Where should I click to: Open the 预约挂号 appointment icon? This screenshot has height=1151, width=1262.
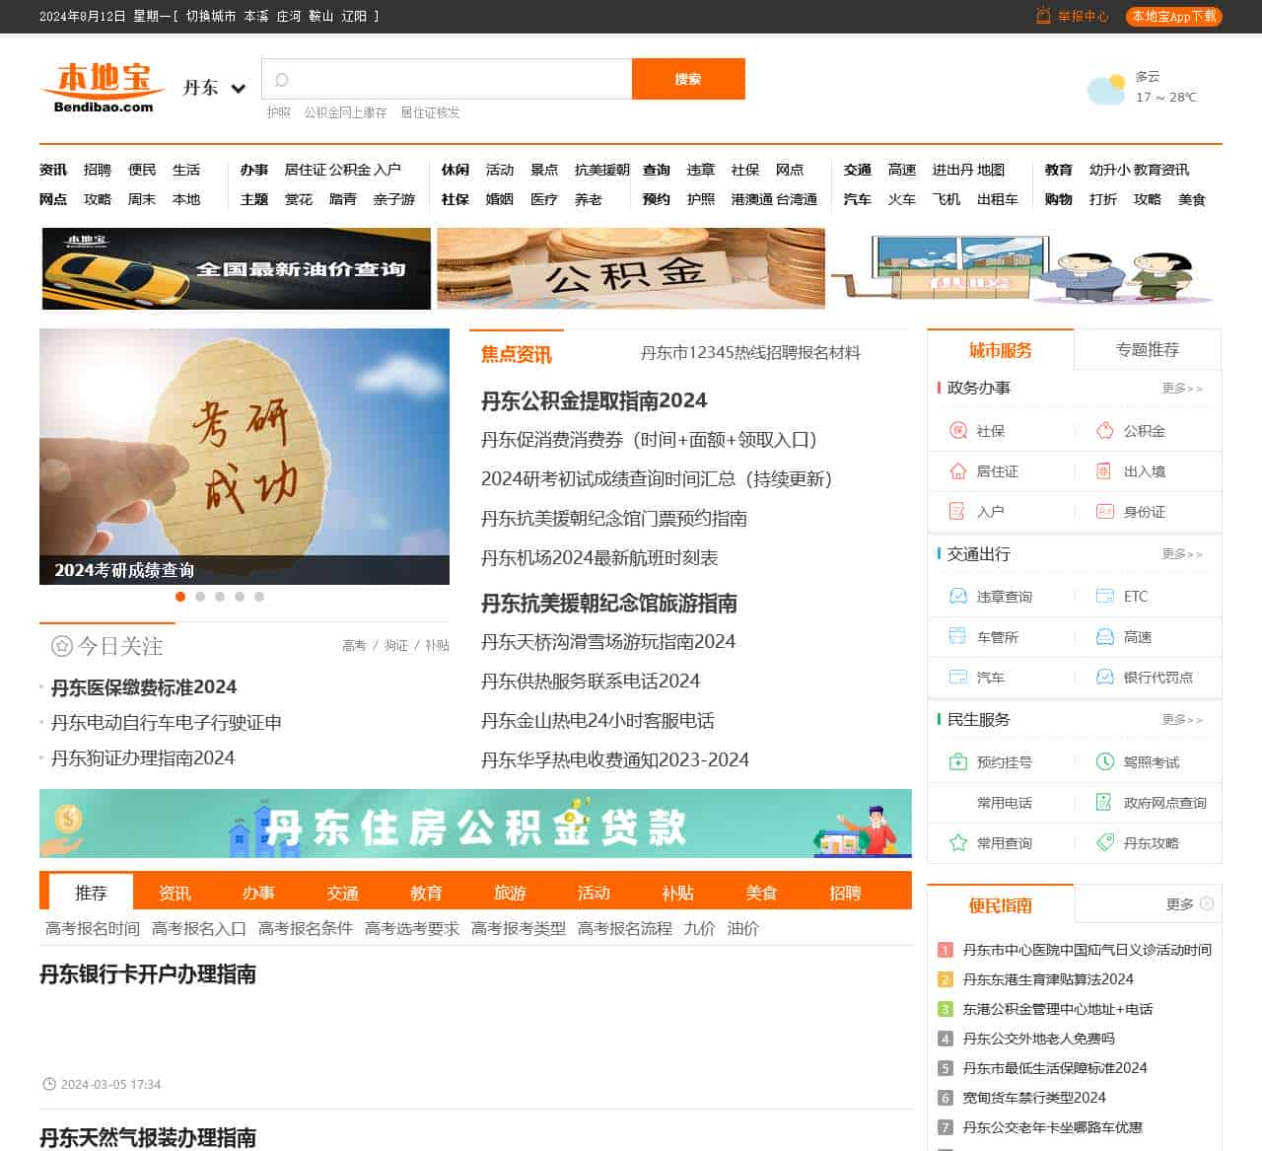[957, 762]
